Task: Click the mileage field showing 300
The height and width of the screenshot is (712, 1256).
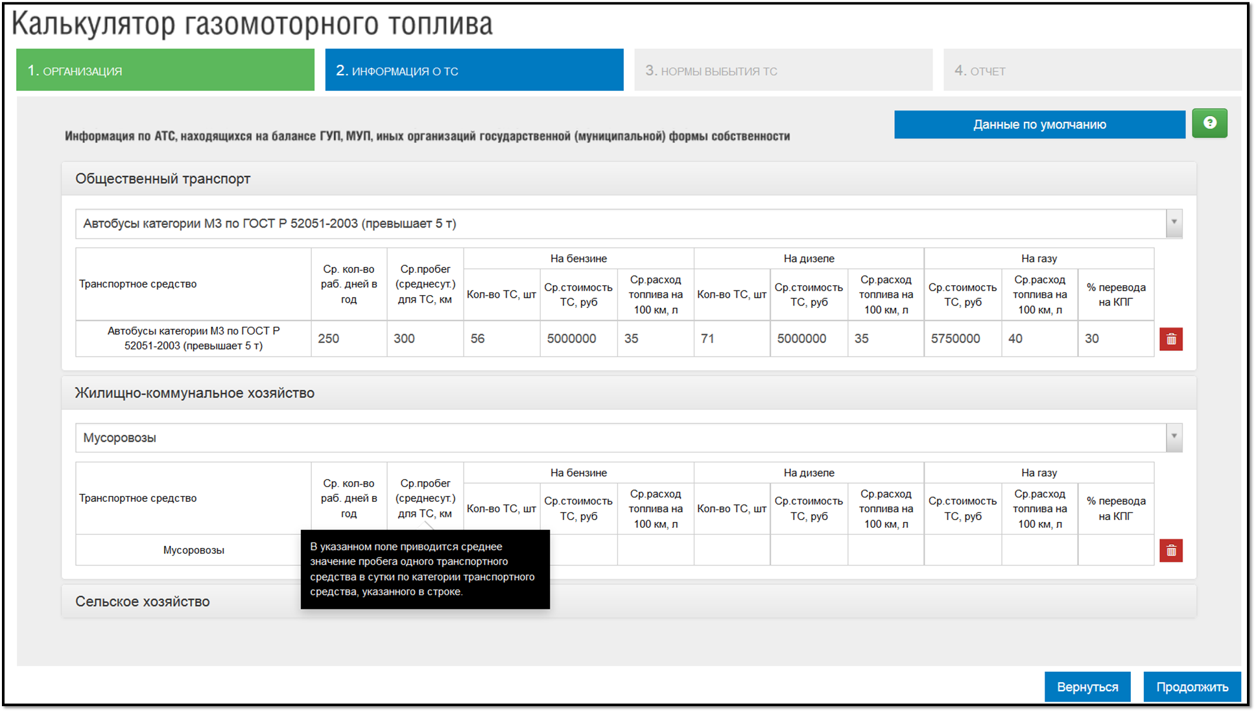Action: 425,338
